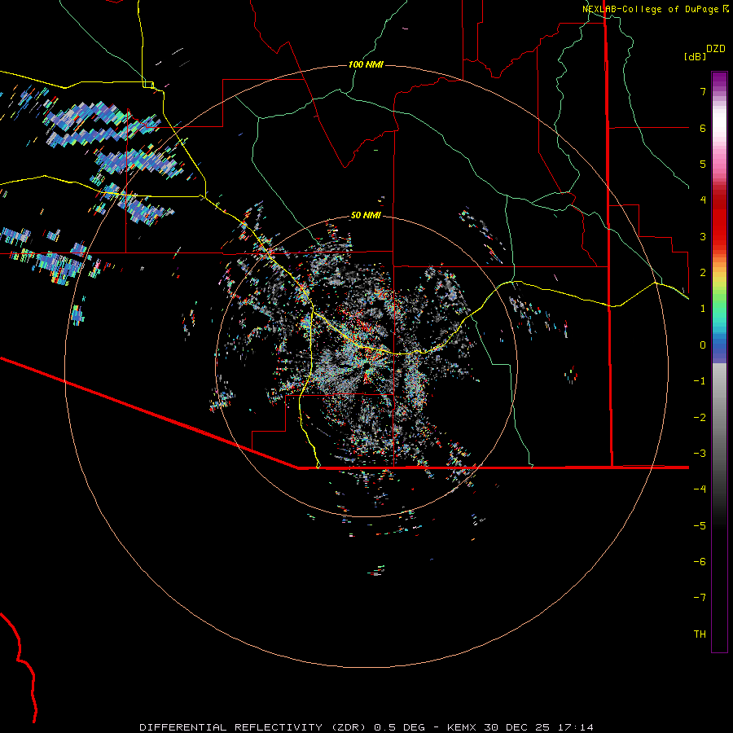Click the KEMX radar site center point

(366, 366)
